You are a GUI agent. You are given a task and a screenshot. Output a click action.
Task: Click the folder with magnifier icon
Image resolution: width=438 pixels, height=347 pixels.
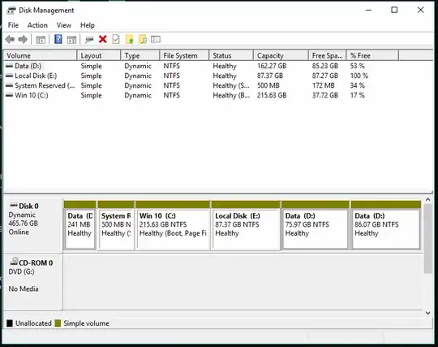pos(143,40)
